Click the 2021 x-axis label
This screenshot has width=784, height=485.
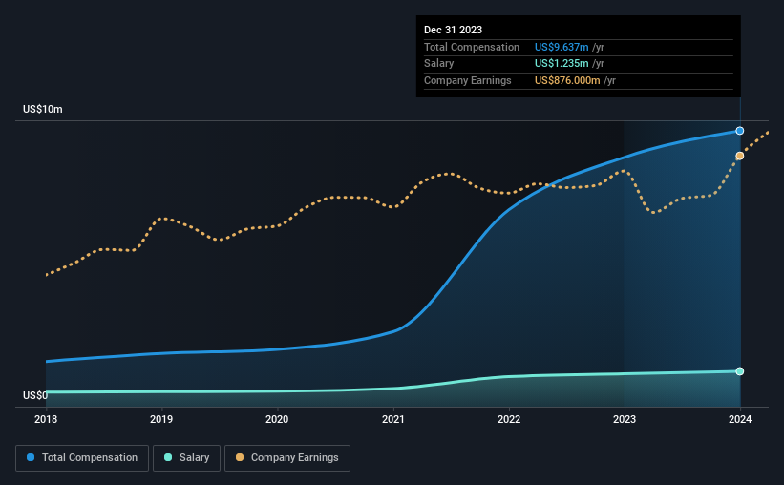(x=393, y=419)
